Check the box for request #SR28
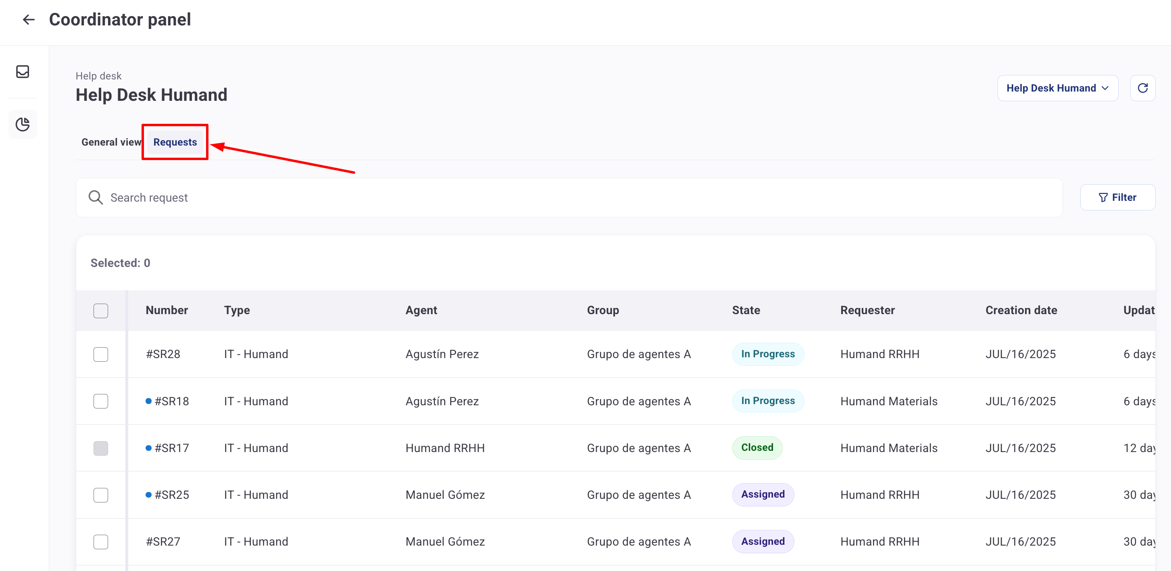 click(x=101, y=354)
